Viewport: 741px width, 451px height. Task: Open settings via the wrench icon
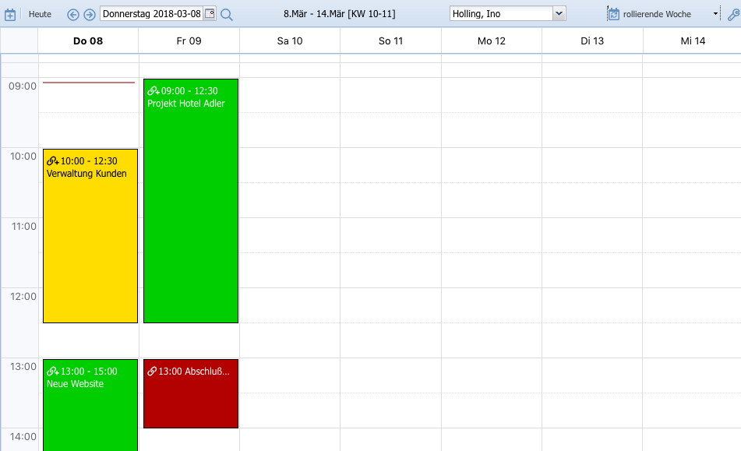732,14
